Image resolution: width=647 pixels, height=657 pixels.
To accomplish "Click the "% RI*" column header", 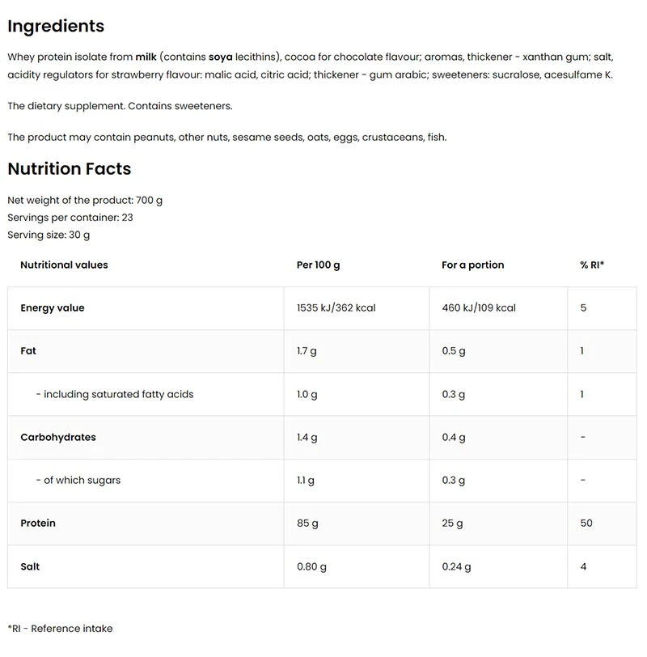I will point(592,265).
